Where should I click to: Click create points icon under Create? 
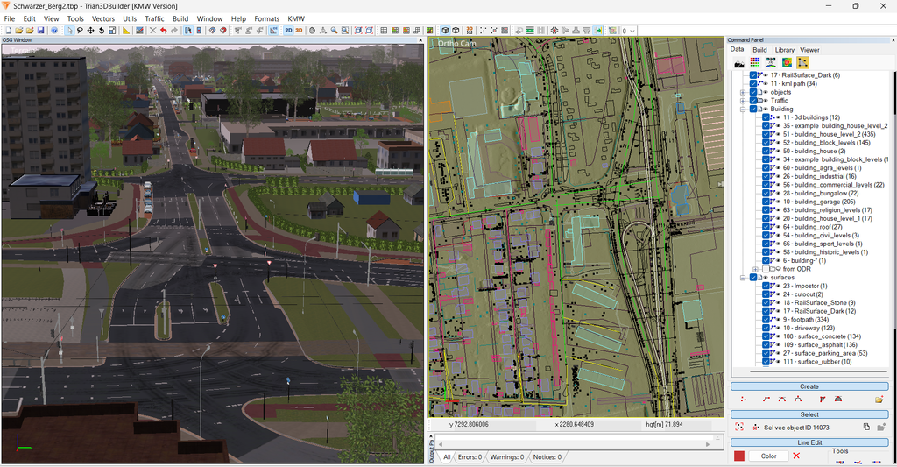pos(743,400)
